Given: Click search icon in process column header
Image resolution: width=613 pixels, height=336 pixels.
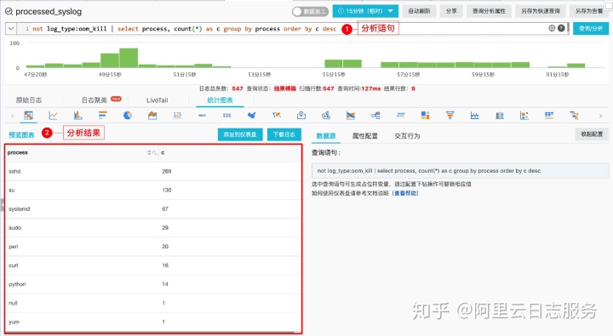Looking at the screenshot, I should (x=154, y=153).
